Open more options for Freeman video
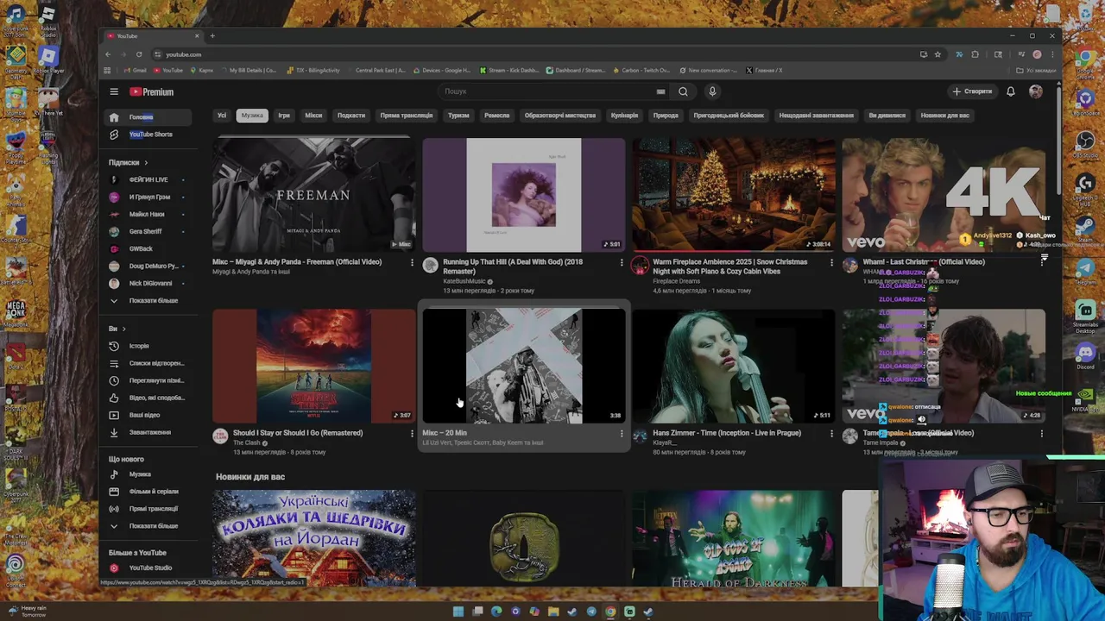This screenshot has height=621, width=1105. pyautogui.click(x=412, y=263)
